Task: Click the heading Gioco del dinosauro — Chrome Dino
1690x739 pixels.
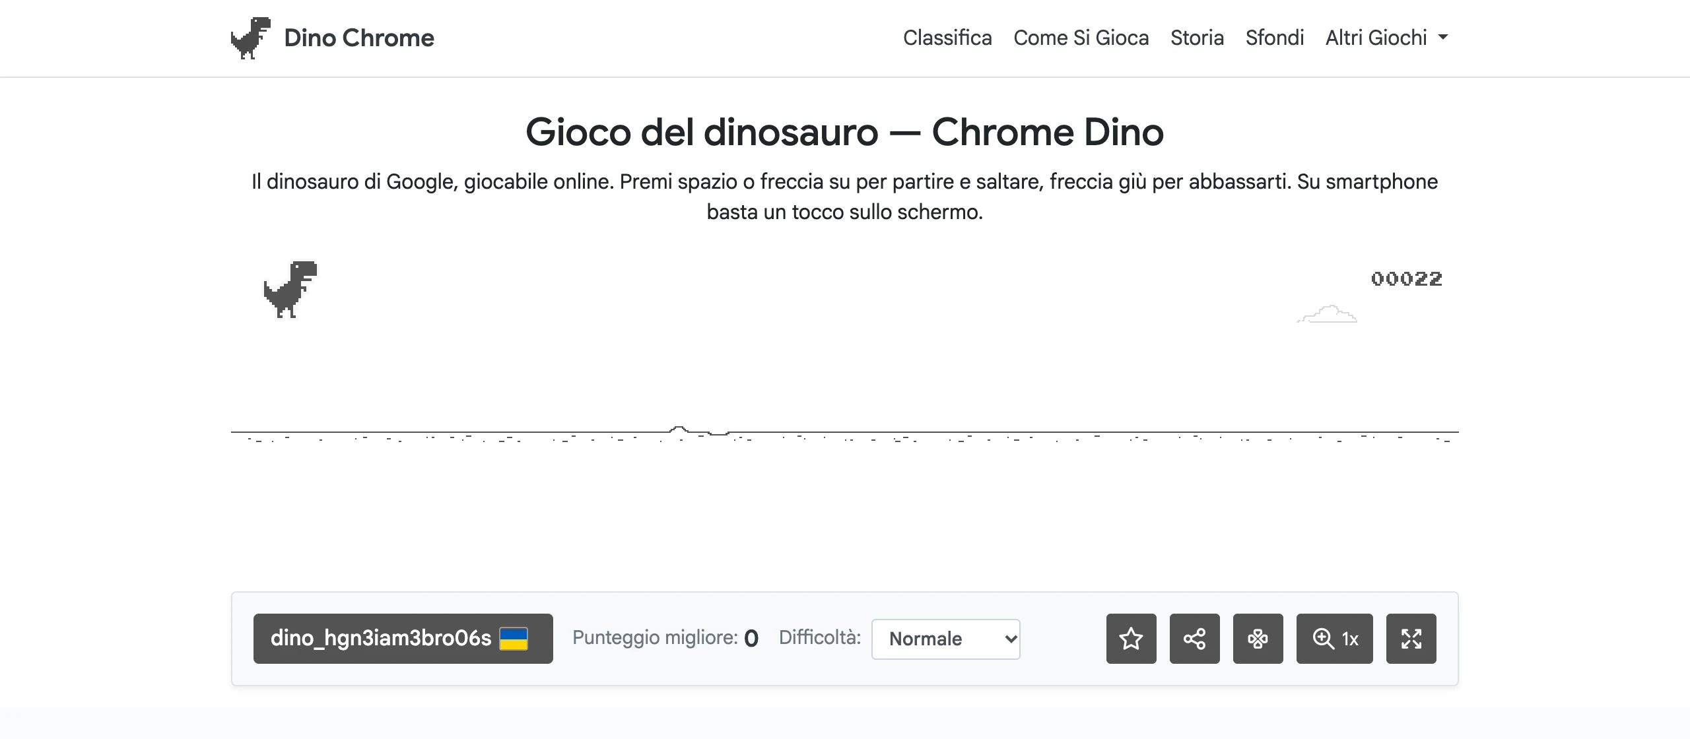Action: pyautogui.click(x=844, y=132)
